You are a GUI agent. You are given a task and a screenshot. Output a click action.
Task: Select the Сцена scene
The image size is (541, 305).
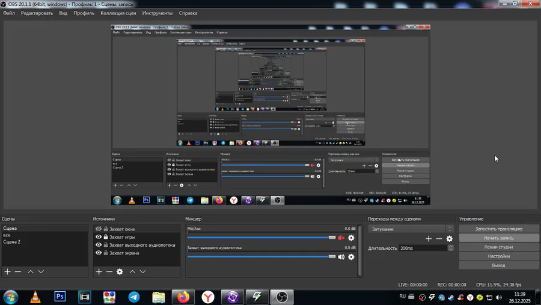click(x=45, y=228)
